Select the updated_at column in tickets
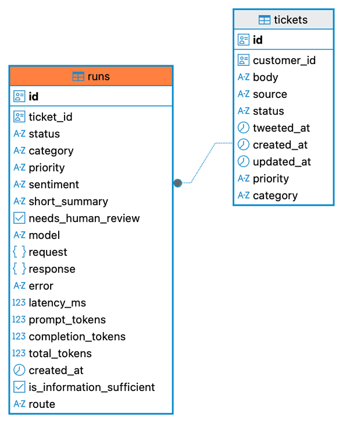 point(284,161)
